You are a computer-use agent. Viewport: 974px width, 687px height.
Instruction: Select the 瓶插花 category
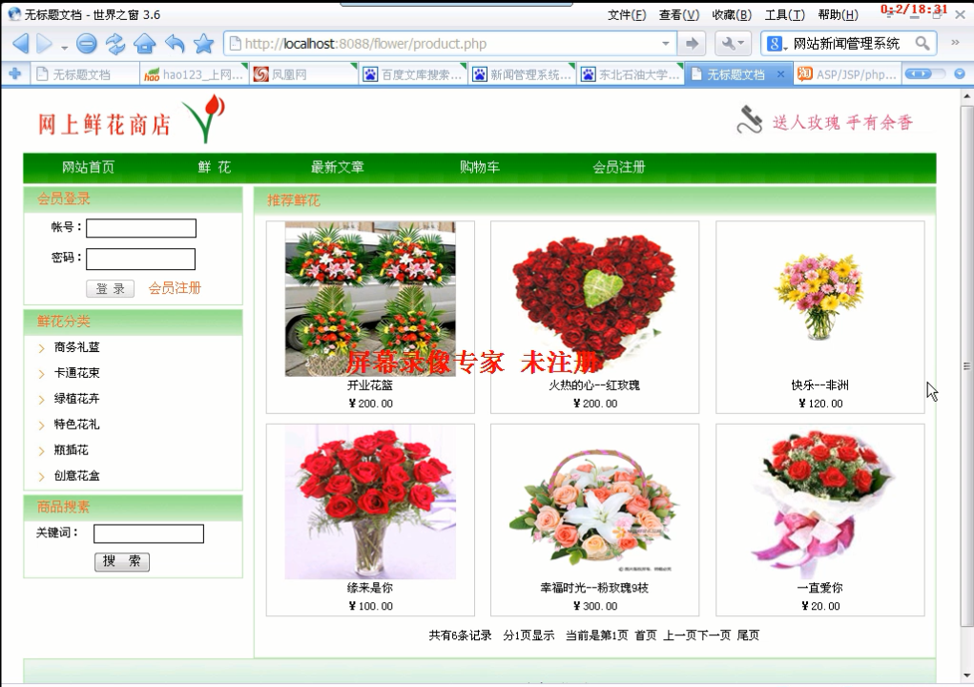click(71, 449)
